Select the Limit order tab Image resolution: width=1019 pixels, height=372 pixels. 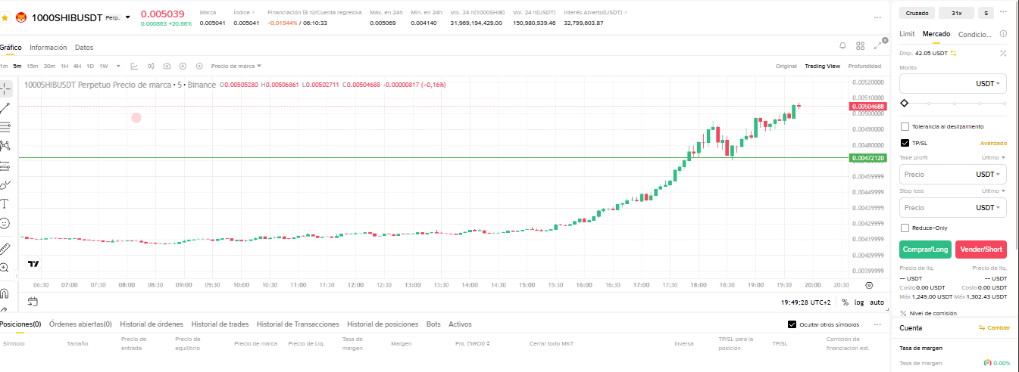tap(907, 34)
